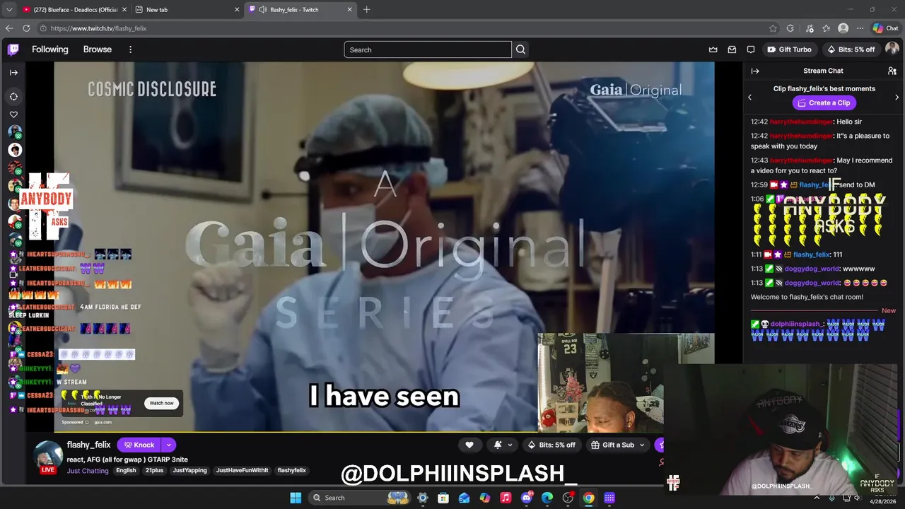Image resolution: width=905 pixels, height=509 pixels.
Task: Open the chat Community users icon
Action: (892, 71)
